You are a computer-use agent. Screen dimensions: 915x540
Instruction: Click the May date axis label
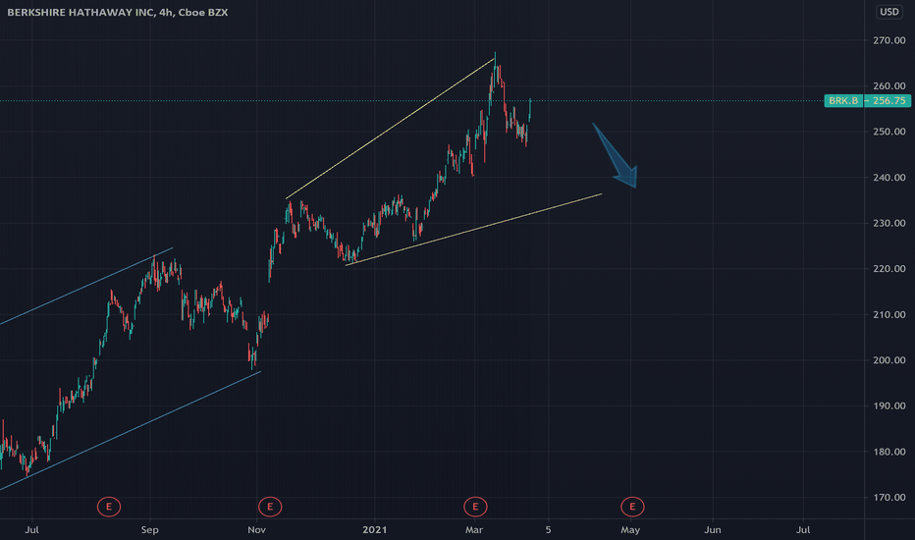tap(630, 530)
